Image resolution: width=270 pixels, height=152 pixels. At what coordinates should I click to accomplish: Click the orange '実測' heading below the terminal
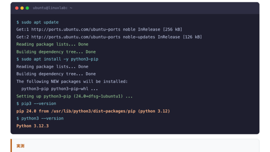coord(20,146)
